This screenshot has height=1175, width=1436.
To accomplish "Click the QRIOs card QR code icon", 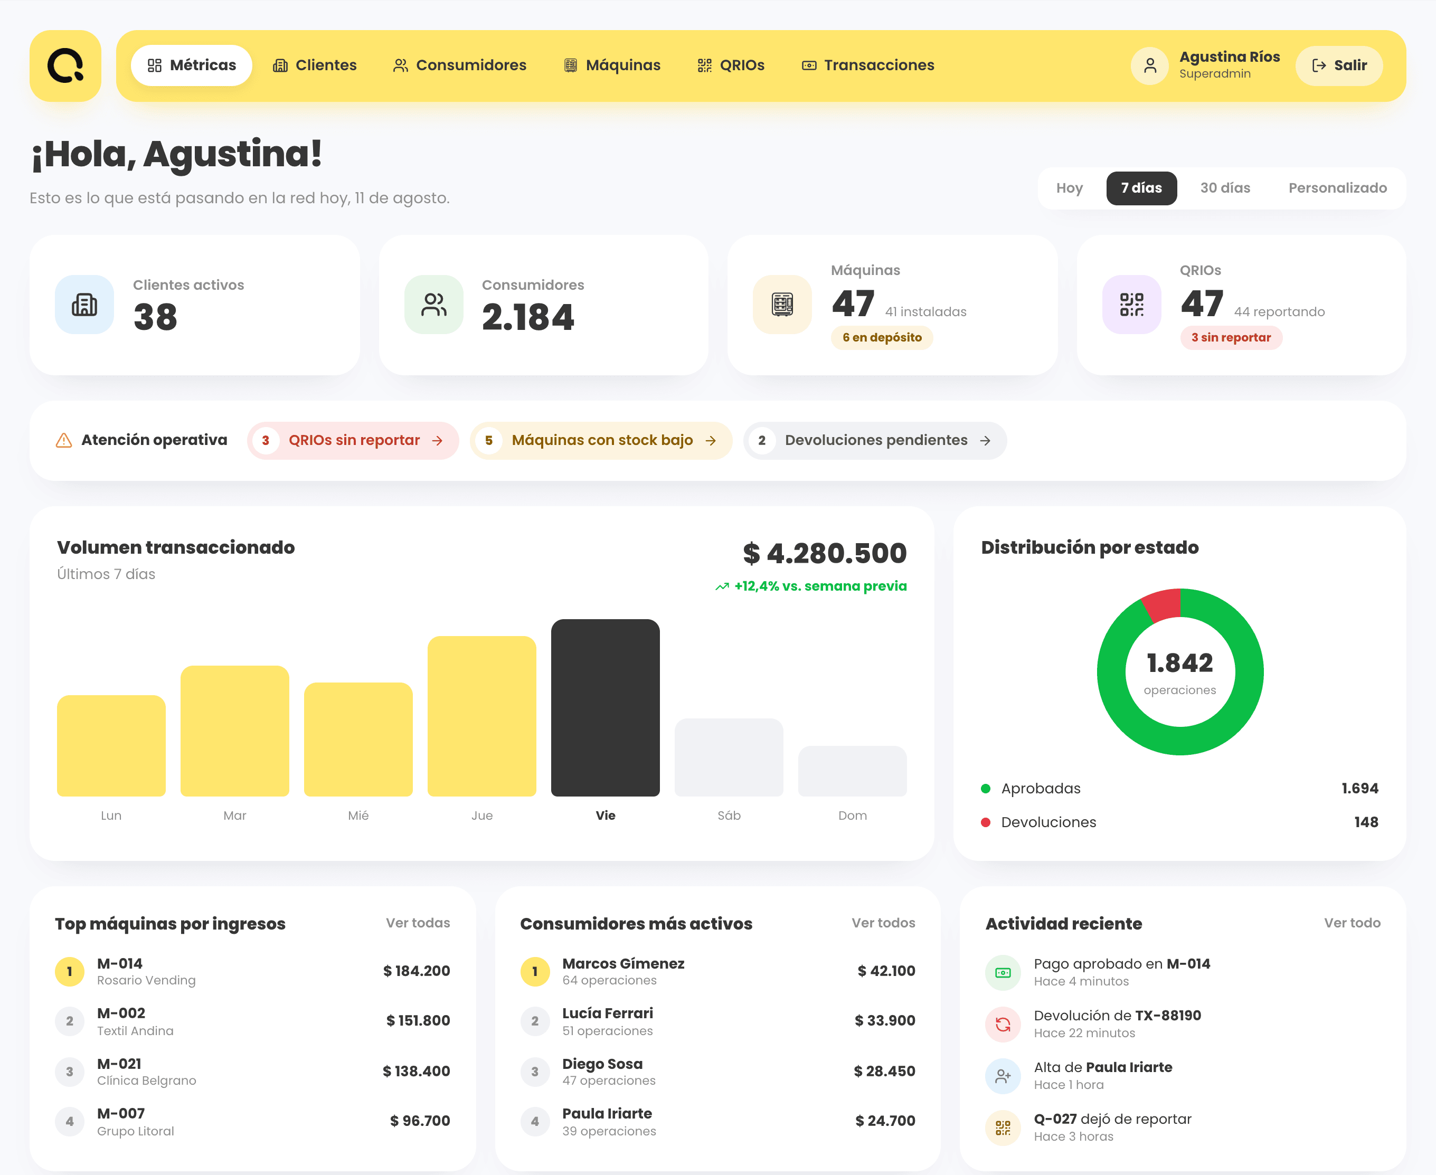I will coord(1131,305).
